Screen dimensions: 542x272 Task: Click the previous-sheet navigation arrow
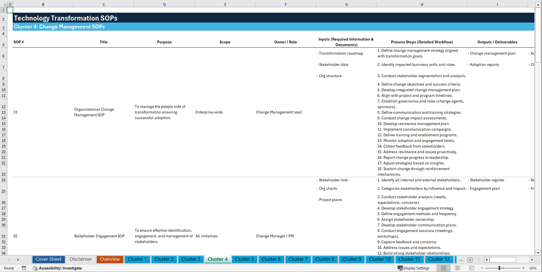click(x=9, y=260)
